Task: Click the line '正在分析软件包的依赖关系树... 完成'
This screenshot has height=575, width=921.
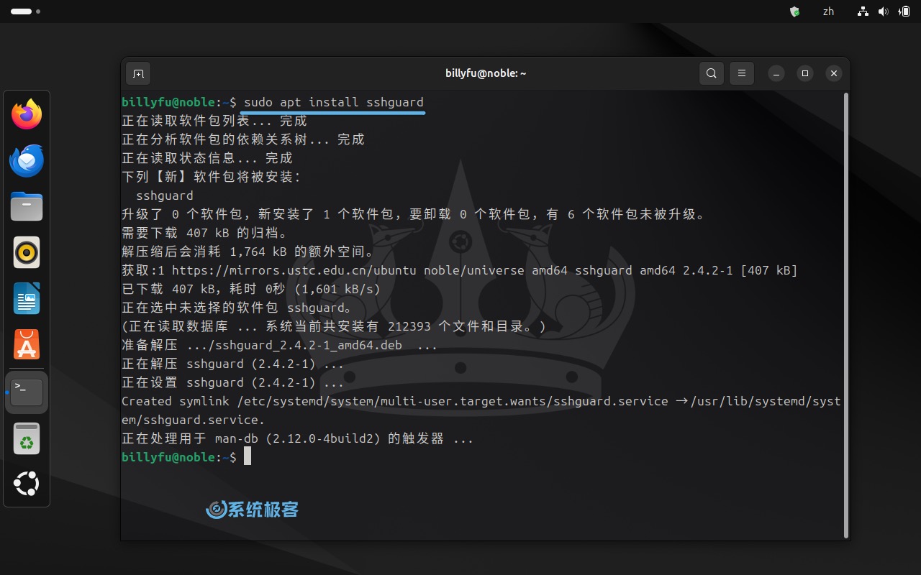Action: pyautogui.click(x=243, y=139)
